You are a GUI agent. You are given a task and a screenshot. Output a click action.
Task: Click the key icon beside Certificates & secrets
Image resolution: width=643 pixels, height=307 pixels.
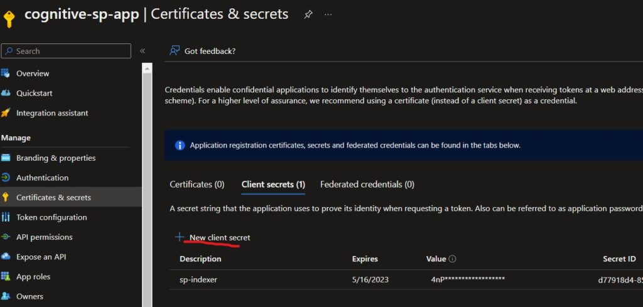point(5,197)
